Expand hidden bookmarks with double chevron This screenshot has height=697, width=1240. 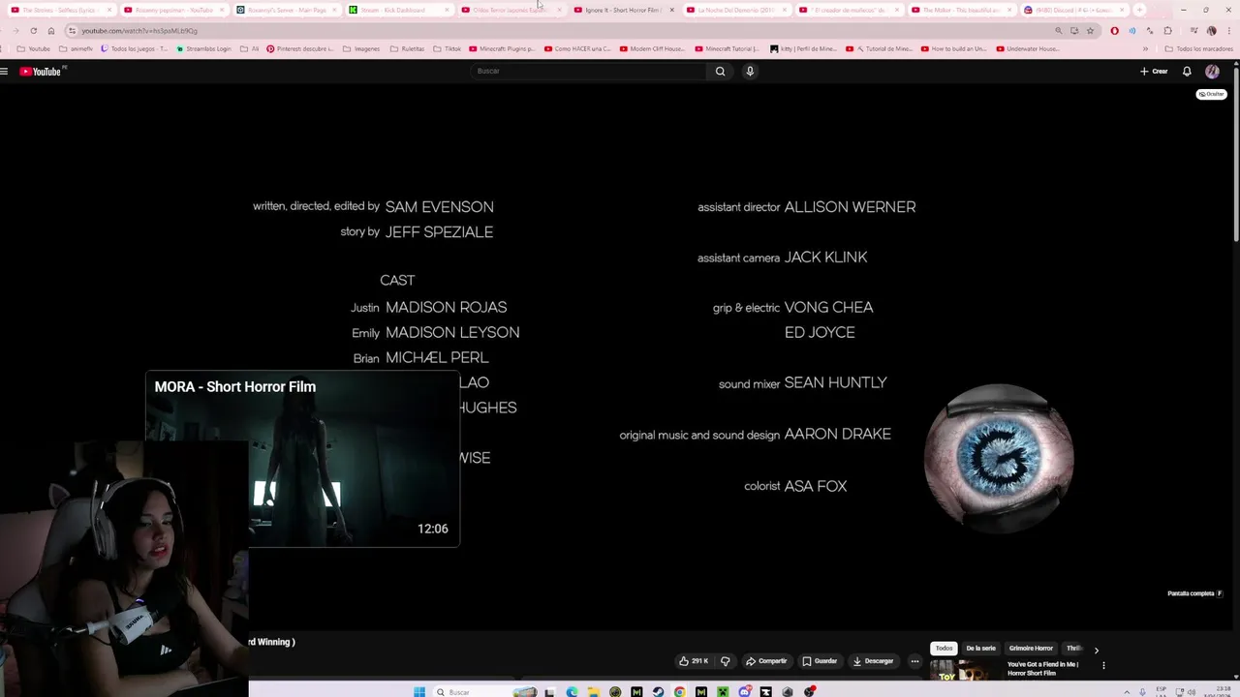coord(1145,48)
